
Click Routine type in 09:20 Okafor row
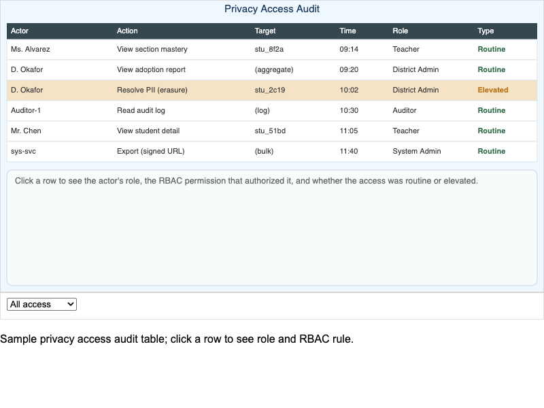[x=491, y=70]
